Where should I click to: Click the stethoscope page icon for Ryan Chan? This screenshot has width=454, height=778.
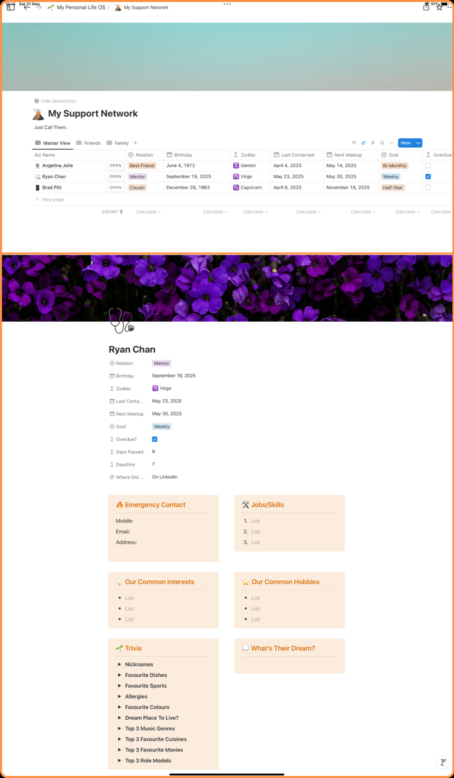[x=121, y=321]
